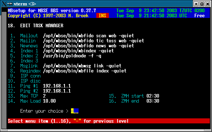Click the mbfile index -quiet command
Viewport: 212px width, 132px height.
[x=85, y=71]
